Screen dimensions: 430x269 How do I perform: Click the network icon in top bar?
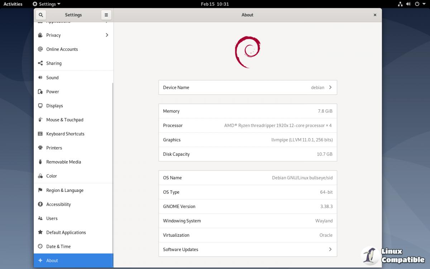tap(400, 4)
